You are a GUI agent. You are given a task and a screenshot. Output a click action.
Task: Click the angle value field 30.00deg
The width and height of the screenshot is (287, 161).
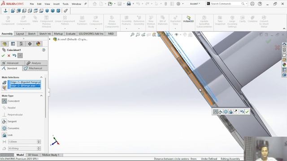click(22, 148)
